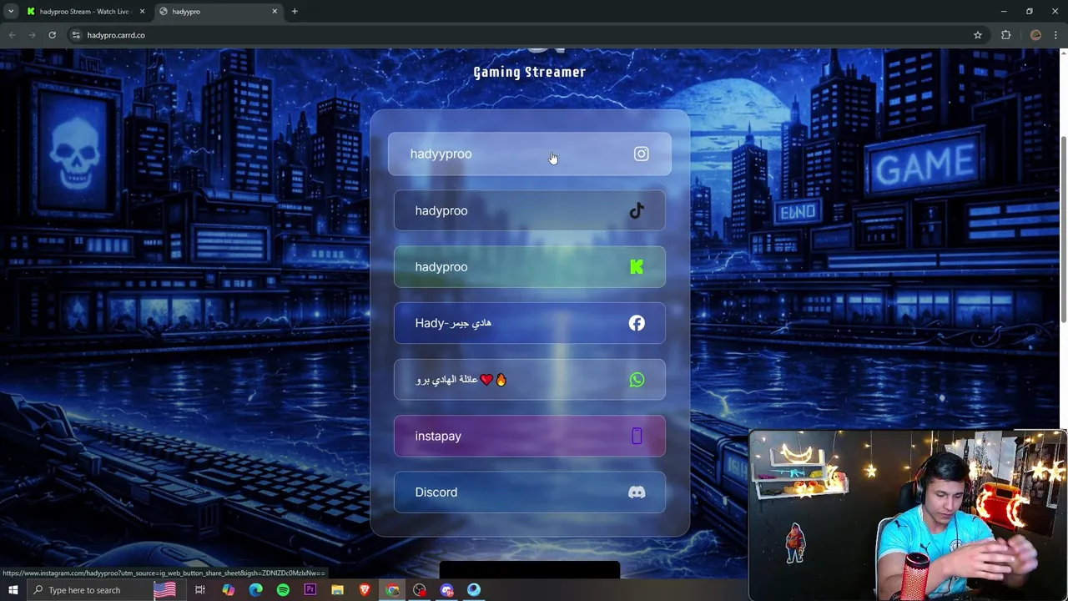Click the Instagram logo icon
The width and height of the screenshot is (1068, 601).
pos(641,154)
